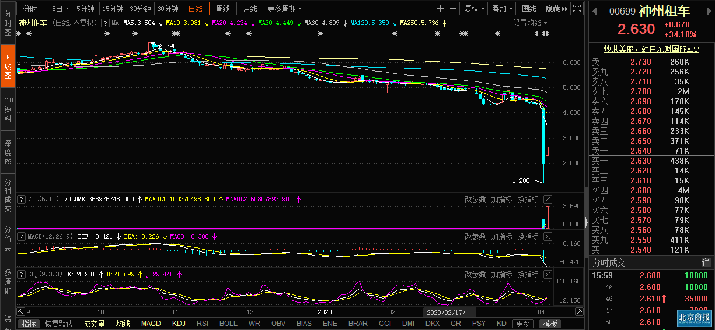This screenshot has height=330, width=715.
Task: Toggle the BIAS indicator
Action: [304, 324]
